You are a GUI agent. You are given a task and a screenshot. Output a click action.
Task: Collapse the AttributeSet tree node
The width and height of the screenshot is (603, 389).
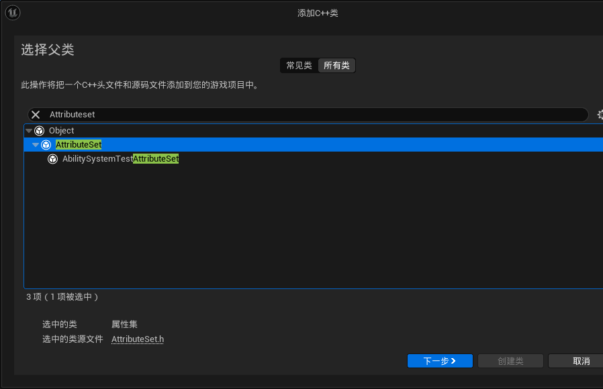coord(35,144)
